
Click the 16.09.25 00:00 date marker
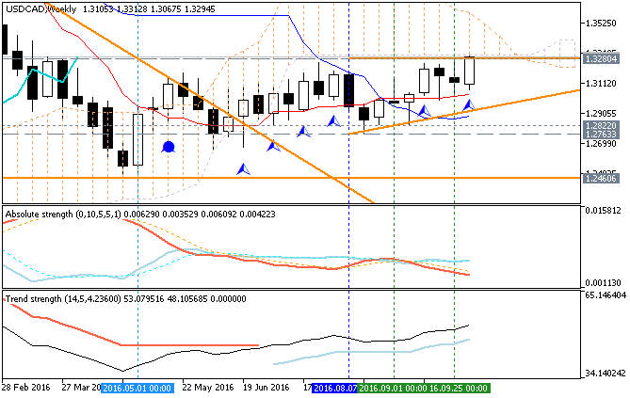tap(459, 388)
